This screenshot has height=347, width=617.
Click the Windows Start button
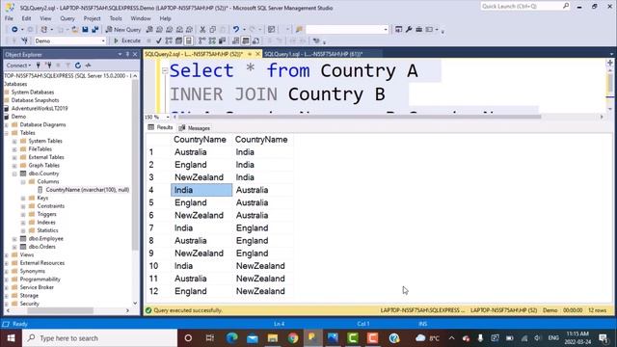point(11,338)
